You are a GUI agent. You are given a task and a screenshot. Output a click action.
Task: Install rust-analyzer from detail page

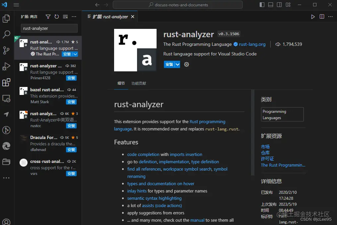[x=169, y=64]
